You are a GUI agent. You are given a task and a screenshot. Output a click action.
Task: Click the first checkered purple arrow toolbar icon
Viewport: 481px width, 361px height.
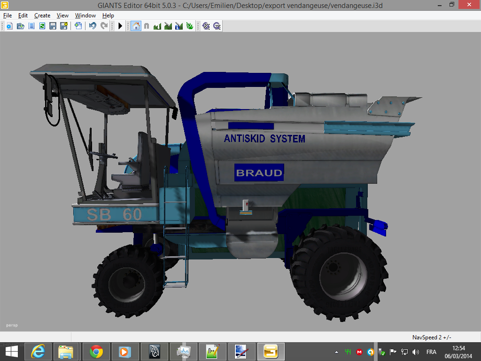click(x=206, y=26)
